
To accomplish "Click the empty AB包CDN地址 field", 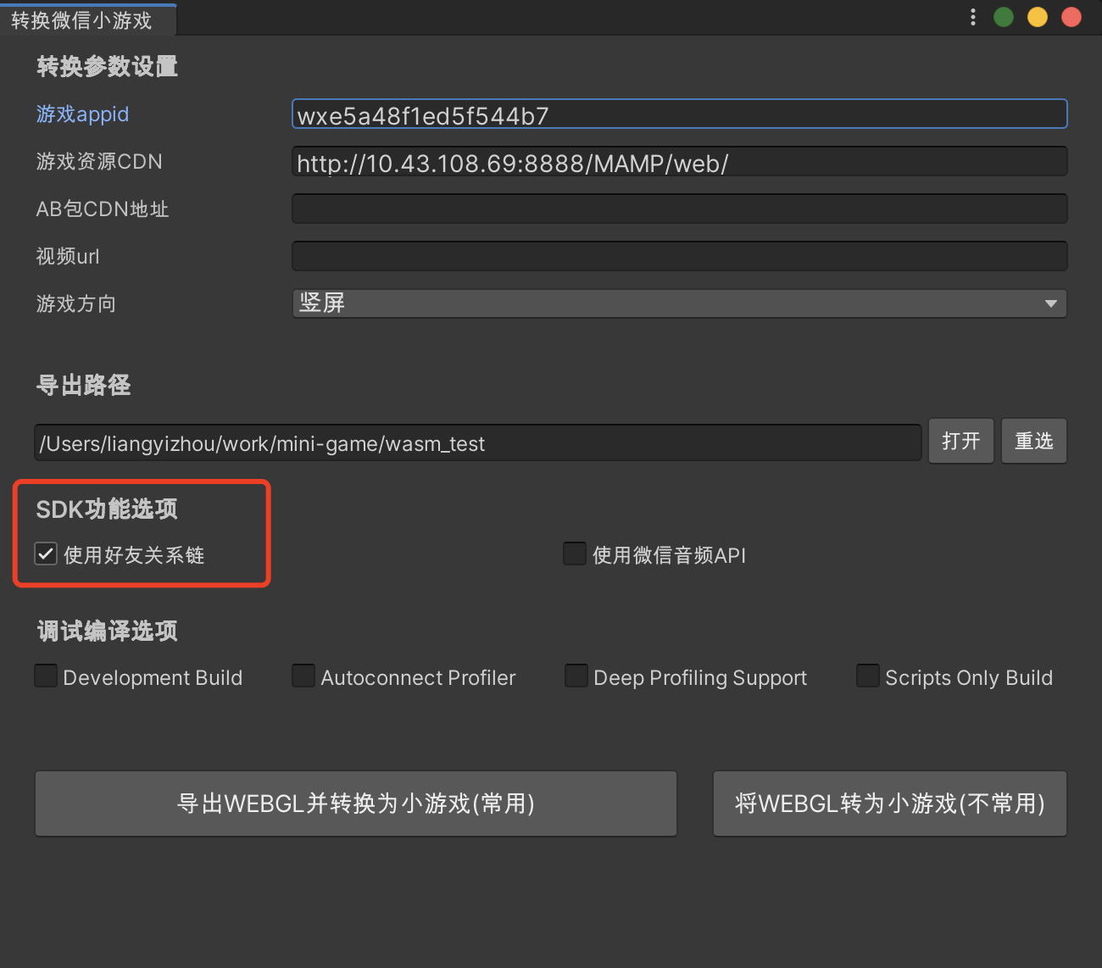I will click(679, 209).
